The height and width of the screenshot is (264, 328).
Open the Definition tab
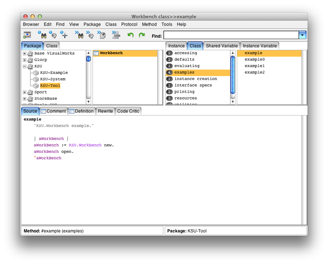pyautogui.click(x=82, y=111)
